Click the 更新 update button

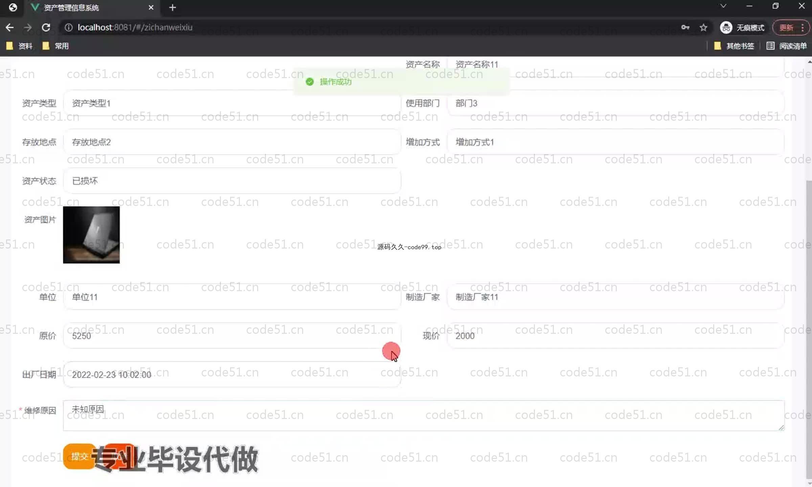click(x=790, y=27)
